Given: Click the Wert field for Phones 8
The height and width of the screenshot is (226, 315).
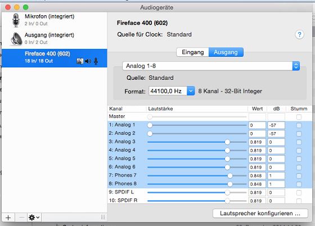Looking at the screenshot, I should click(257, 184).
